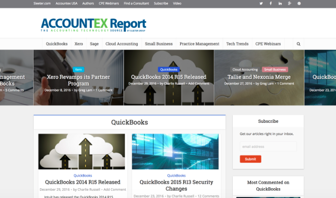This screenshot has height=198, width=336.
Task: Open slide QuickBooks 2014 R15 Released
Action: [168, 77]
